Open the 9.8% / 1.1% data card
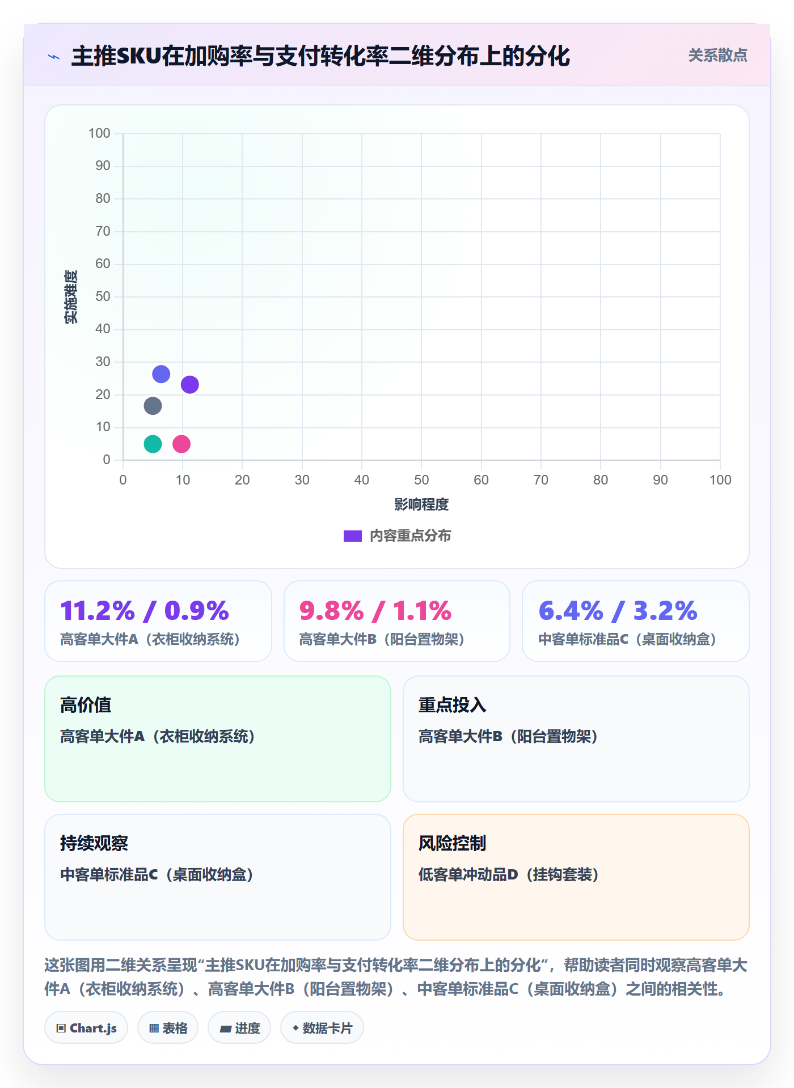Viewport: 794px width, 1088px height. point(397,620)
